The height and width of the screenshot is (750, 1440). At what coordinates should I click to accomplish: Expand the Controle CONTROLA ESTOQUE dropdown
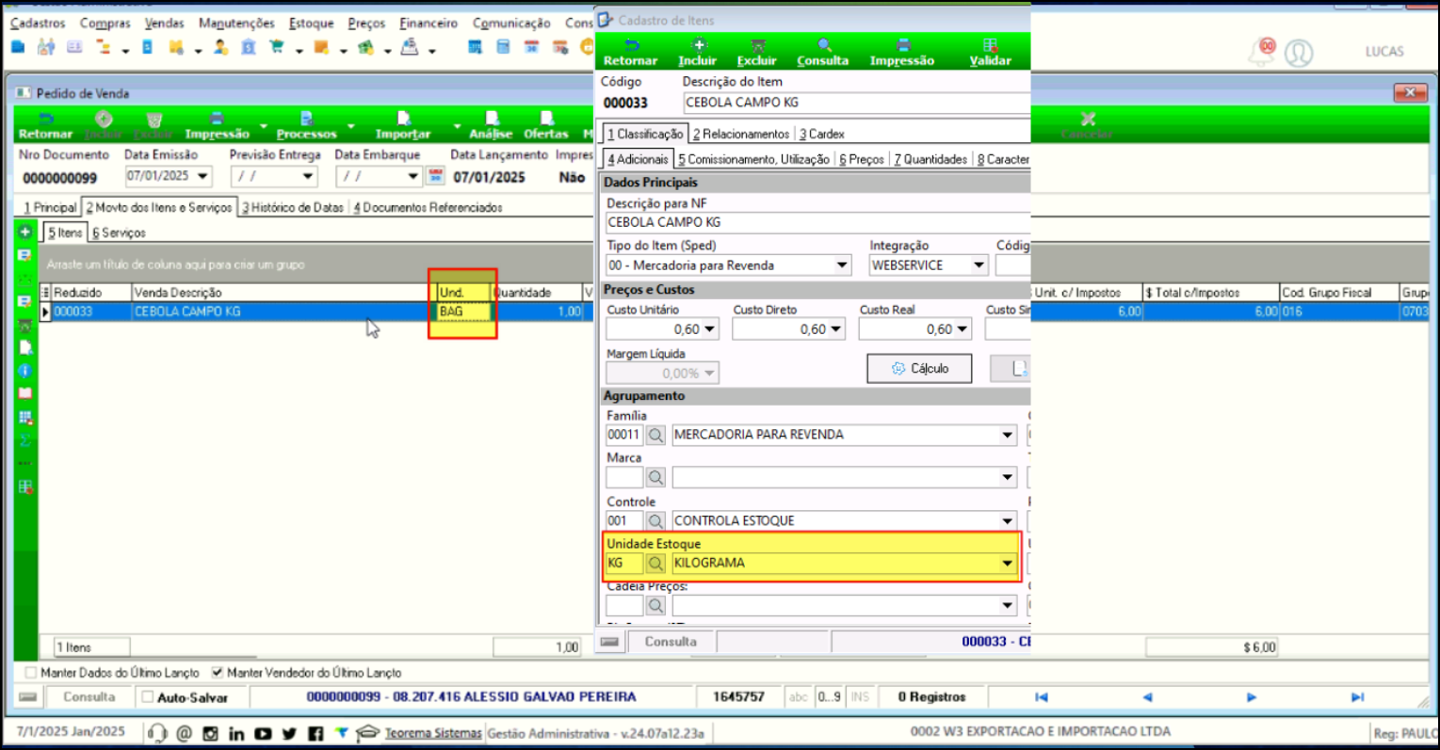pos(1008,520)
